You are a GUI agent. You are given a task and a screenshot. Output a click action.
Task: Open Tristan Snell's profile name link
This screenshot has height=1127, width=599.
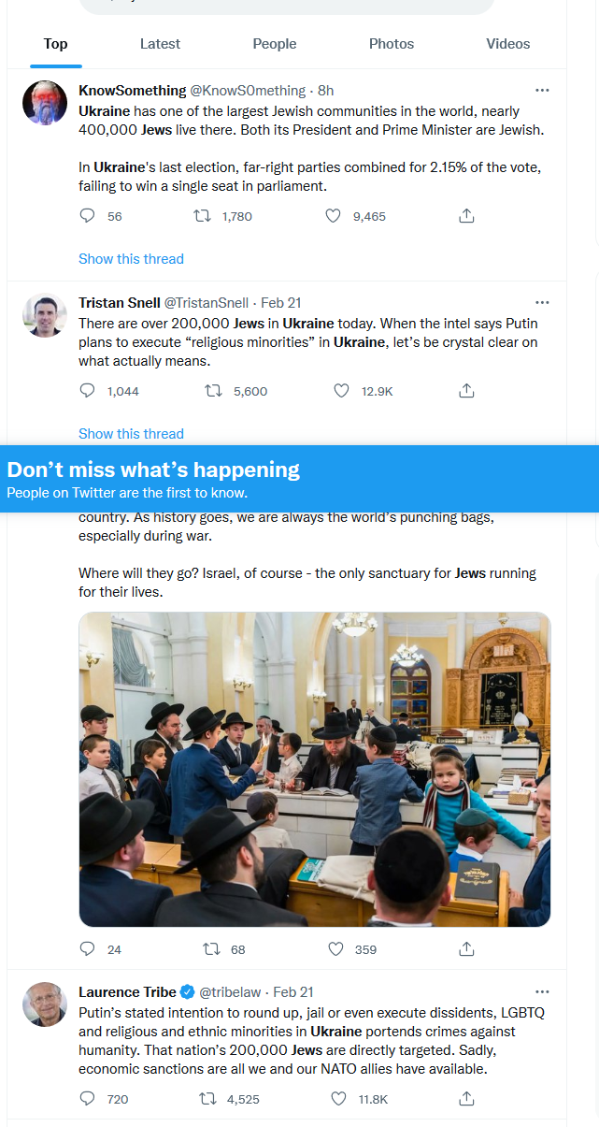(120, 303)
